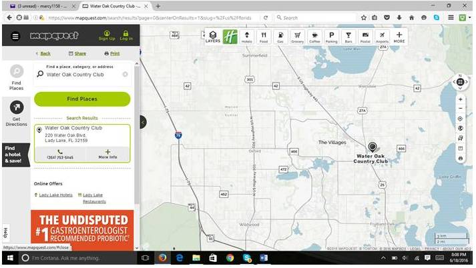Open Lady Lake Restaurants link
Image resolution: width=476 pixels, height=268 pixels.
tap(94, 198)
